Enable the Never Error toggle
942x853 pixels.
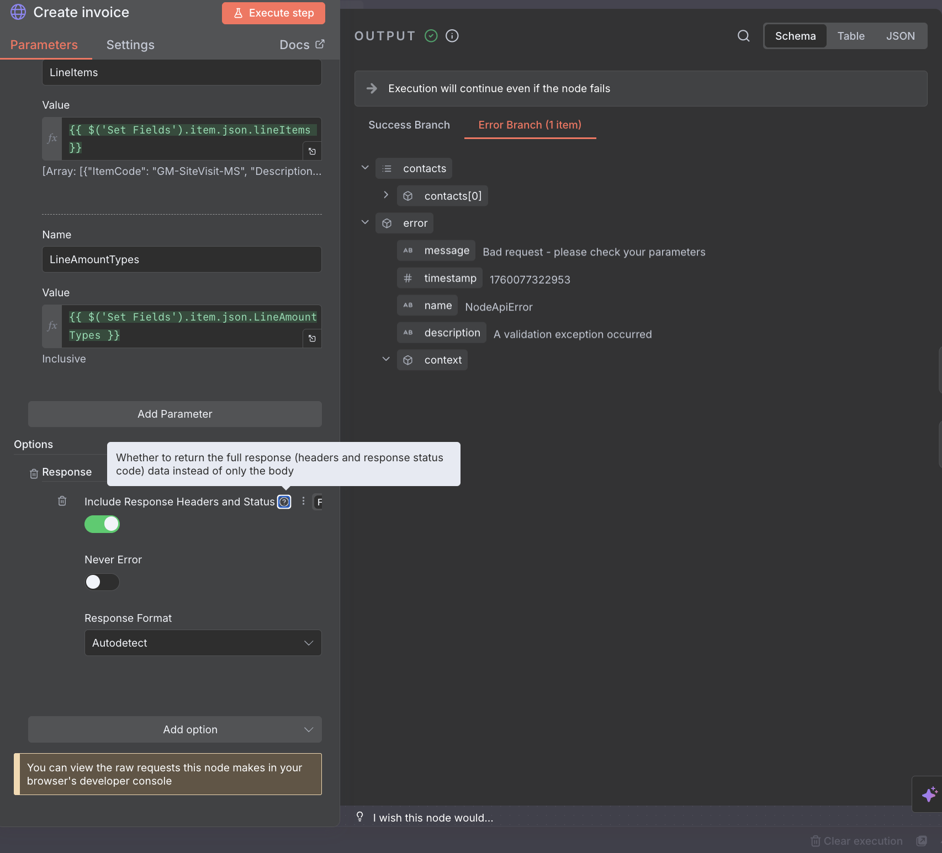(x=102, y=582)
